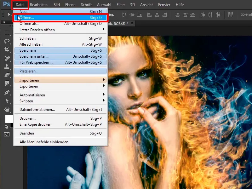252x189 pixels.
Task: Align vertical centers in options bar
Action: 132,15
